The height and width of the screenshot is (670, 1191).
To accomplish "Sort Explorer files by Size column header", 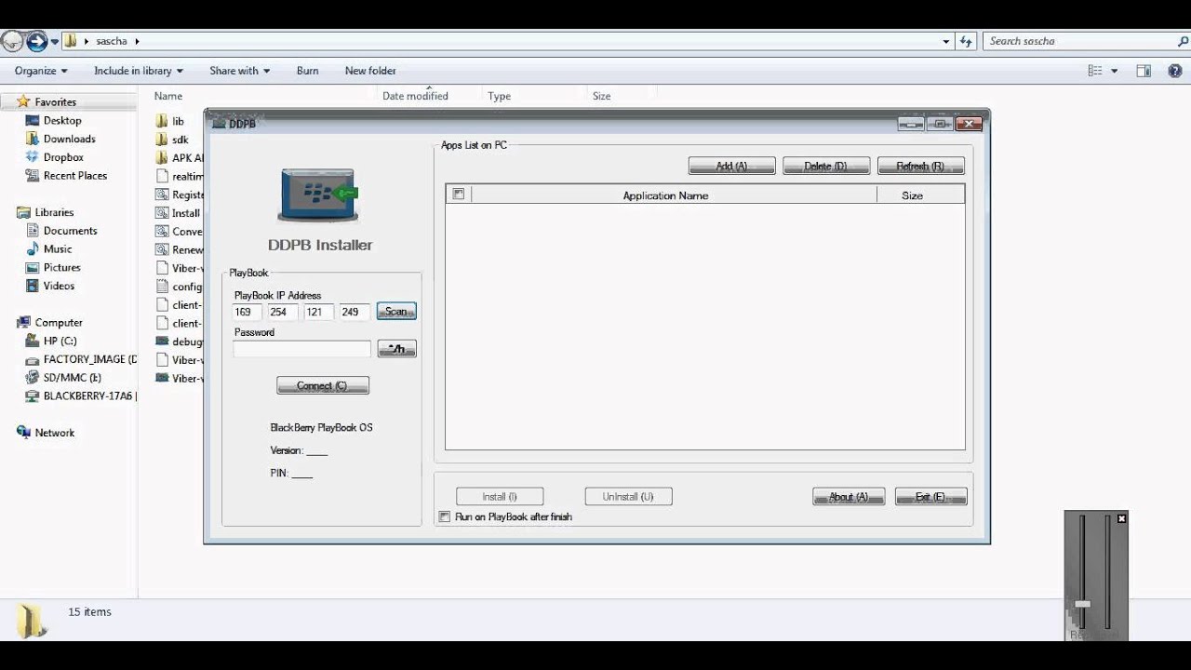I will tap(602, 96).
